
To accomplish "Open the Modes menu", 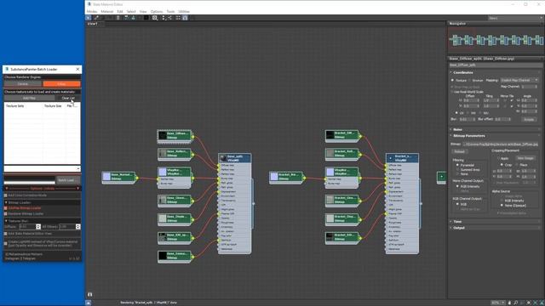I will (92, 11).
